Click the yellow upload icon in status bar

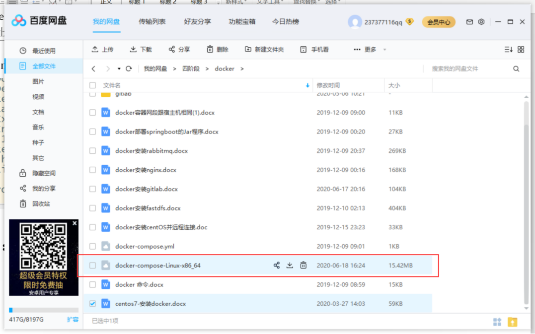click(512, 322)
